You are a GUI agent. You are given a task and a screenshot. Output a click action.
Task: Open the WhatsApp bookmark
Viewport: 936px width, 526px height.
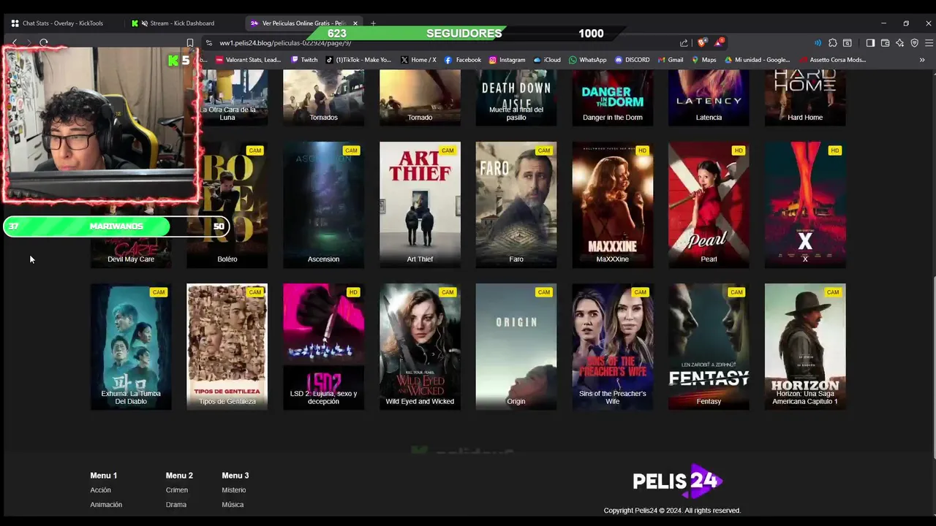(x=588, y=60)
